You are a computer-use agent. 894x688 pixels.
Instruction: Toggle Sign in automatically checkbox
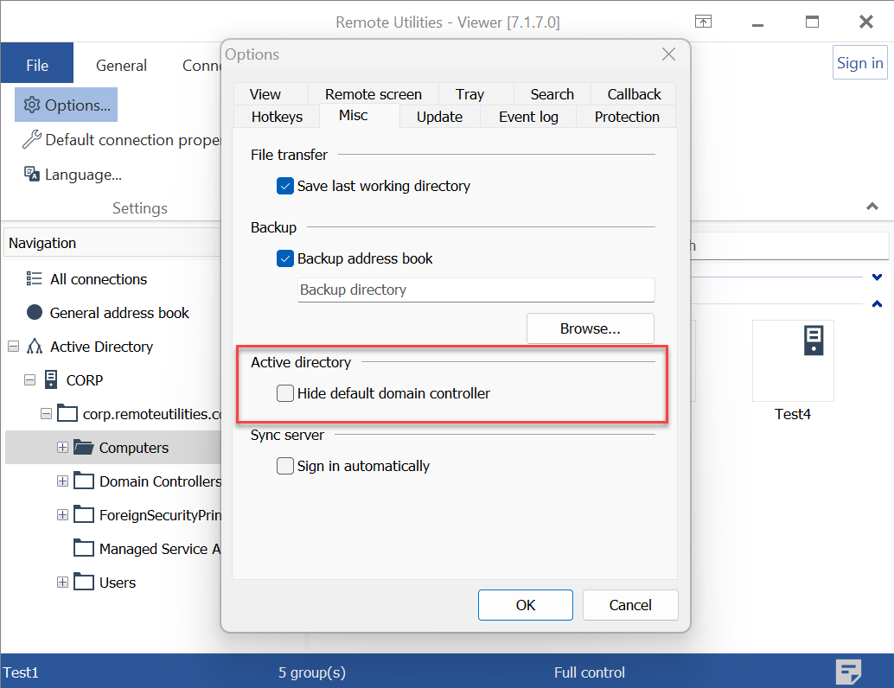point(285,466)
